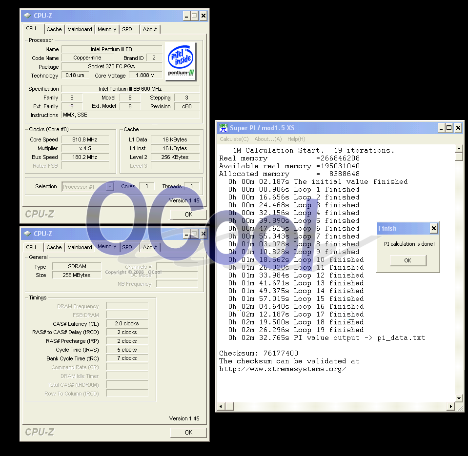Click the Super PI title bar icon
Image resolution: width=468 pixels, height=456 pixels.
tap(223, 128)
